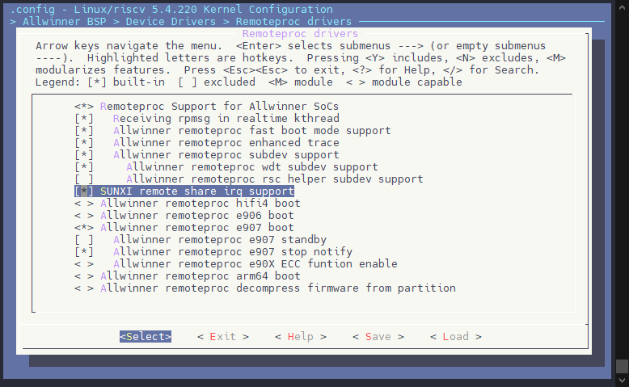Toggle Allwinner remoteproc subdev support checkbox
This screenshot has height=387, width=629.
84,155
